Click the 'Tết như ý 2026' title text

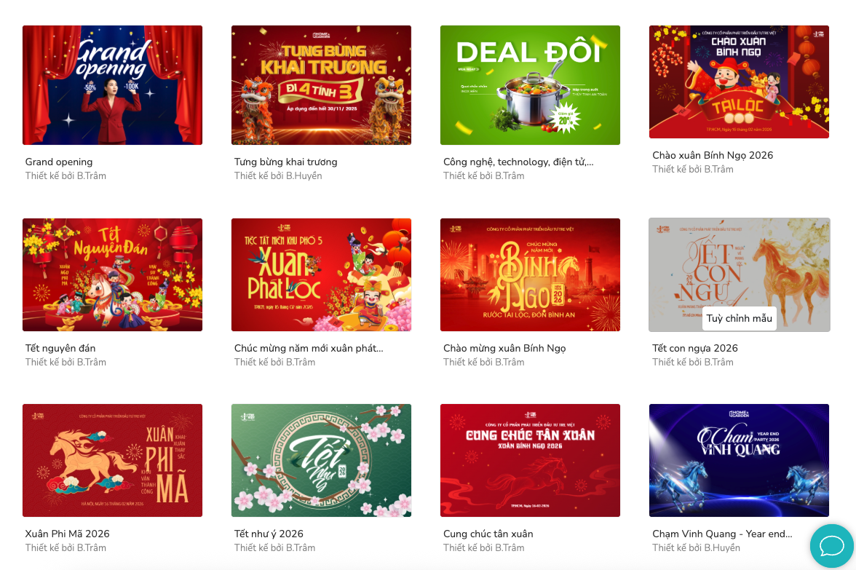pos(269,534)
